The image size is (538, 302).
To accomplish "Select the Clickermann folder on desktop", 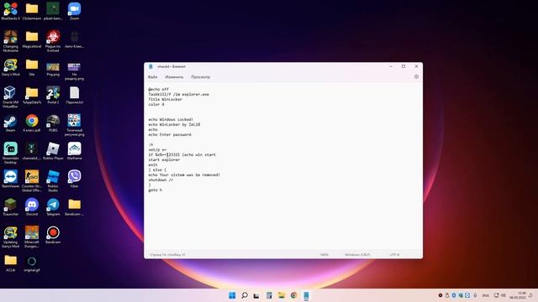I will [x=32, y=11].
